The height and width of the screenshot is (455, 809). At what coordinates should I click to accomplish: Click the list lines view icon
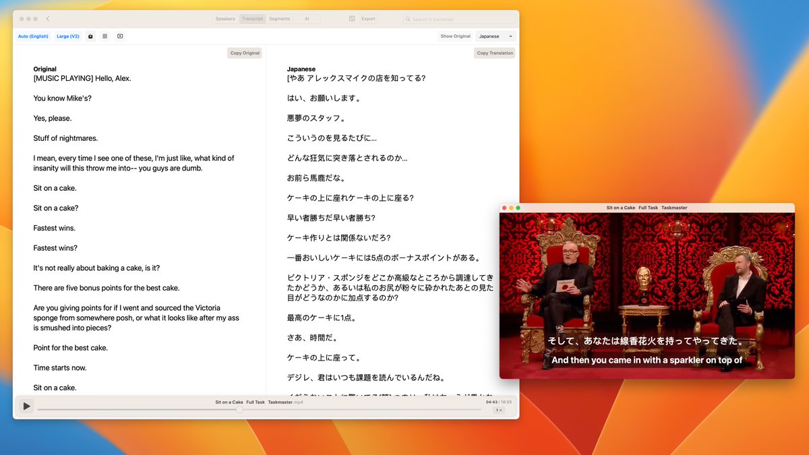(x=105, y=36)
